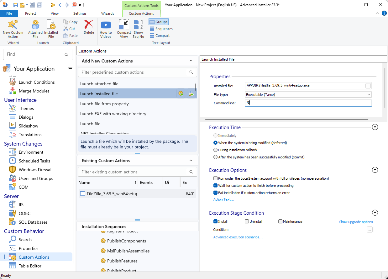Select the Attached File launch action
Screen dimensions: 388x279
pos(35,30)
